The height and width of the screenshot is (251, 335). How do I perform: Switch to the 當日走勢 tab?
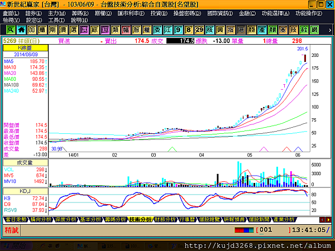click(x=16, y=219)
